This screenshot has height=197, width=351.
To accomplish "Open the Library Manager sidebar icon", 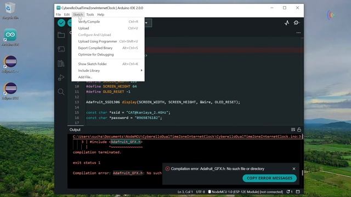I will point(61,63).
